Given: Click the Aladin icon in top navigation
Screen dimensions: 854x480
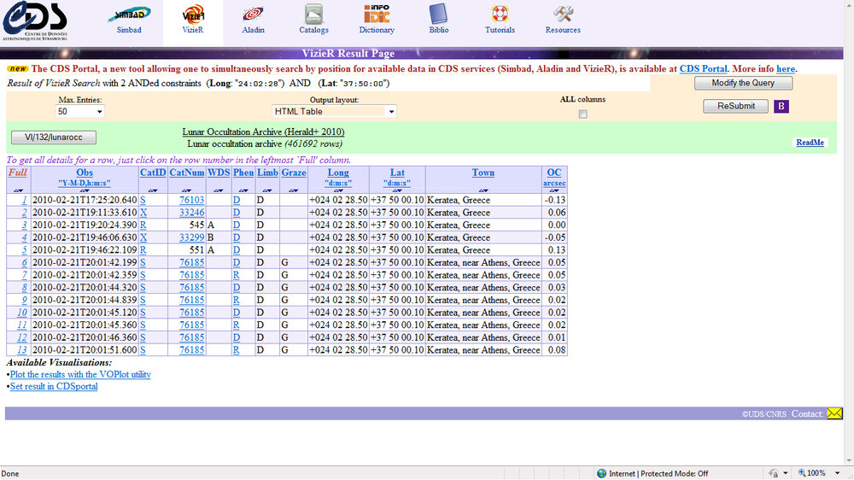Looking at the screenshot, I should [253, 15].
